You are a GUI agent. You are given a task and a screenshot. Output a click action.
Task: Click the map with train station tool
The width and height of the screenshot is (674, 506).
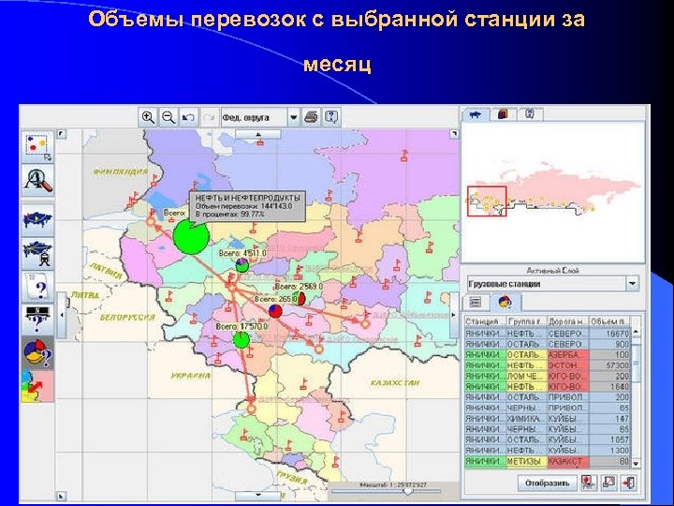click(x=37, y=253)
